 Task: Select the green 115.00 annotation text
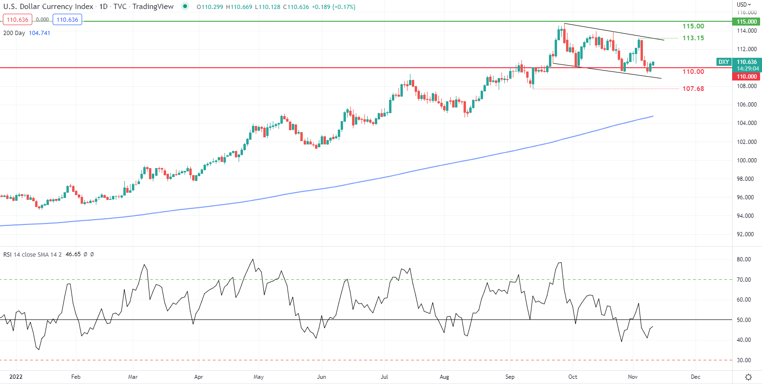[693, 26]
